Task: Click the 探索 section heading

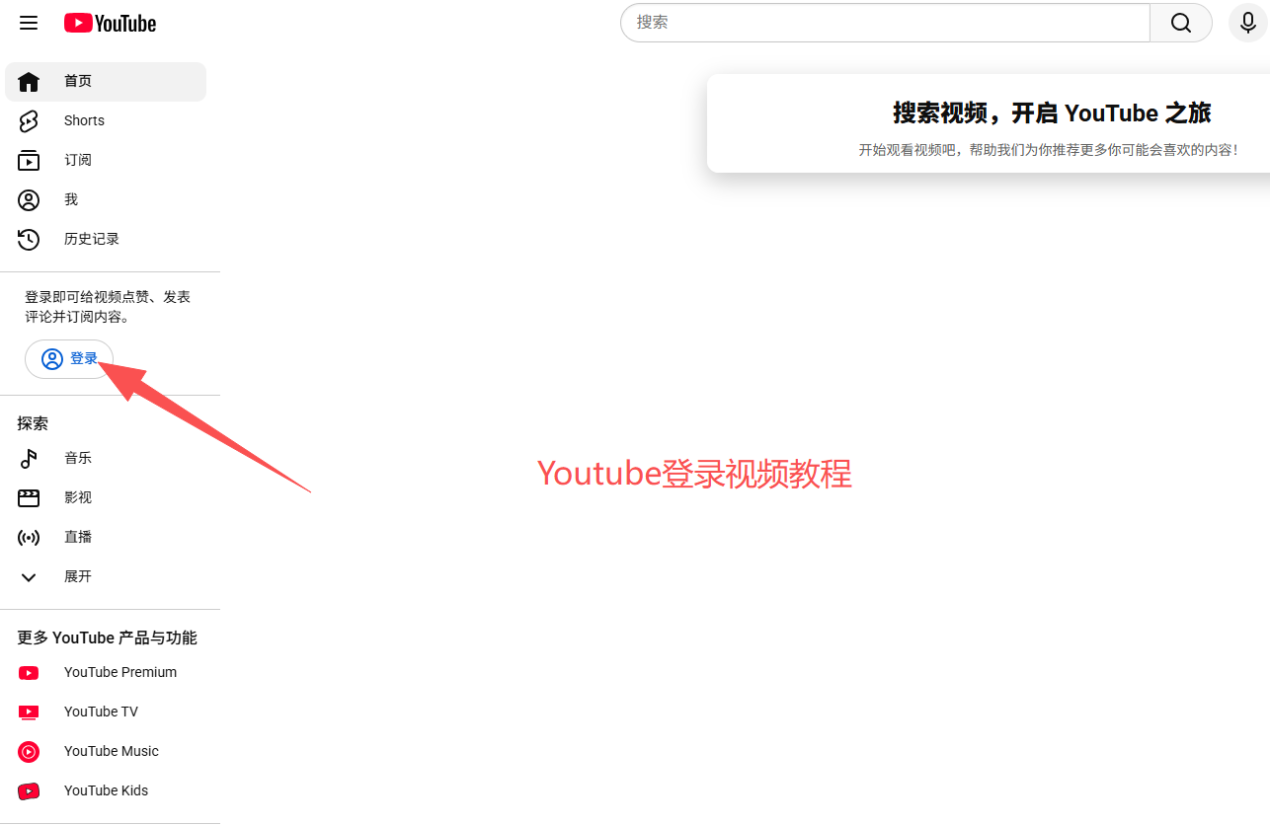Action: 33,423
